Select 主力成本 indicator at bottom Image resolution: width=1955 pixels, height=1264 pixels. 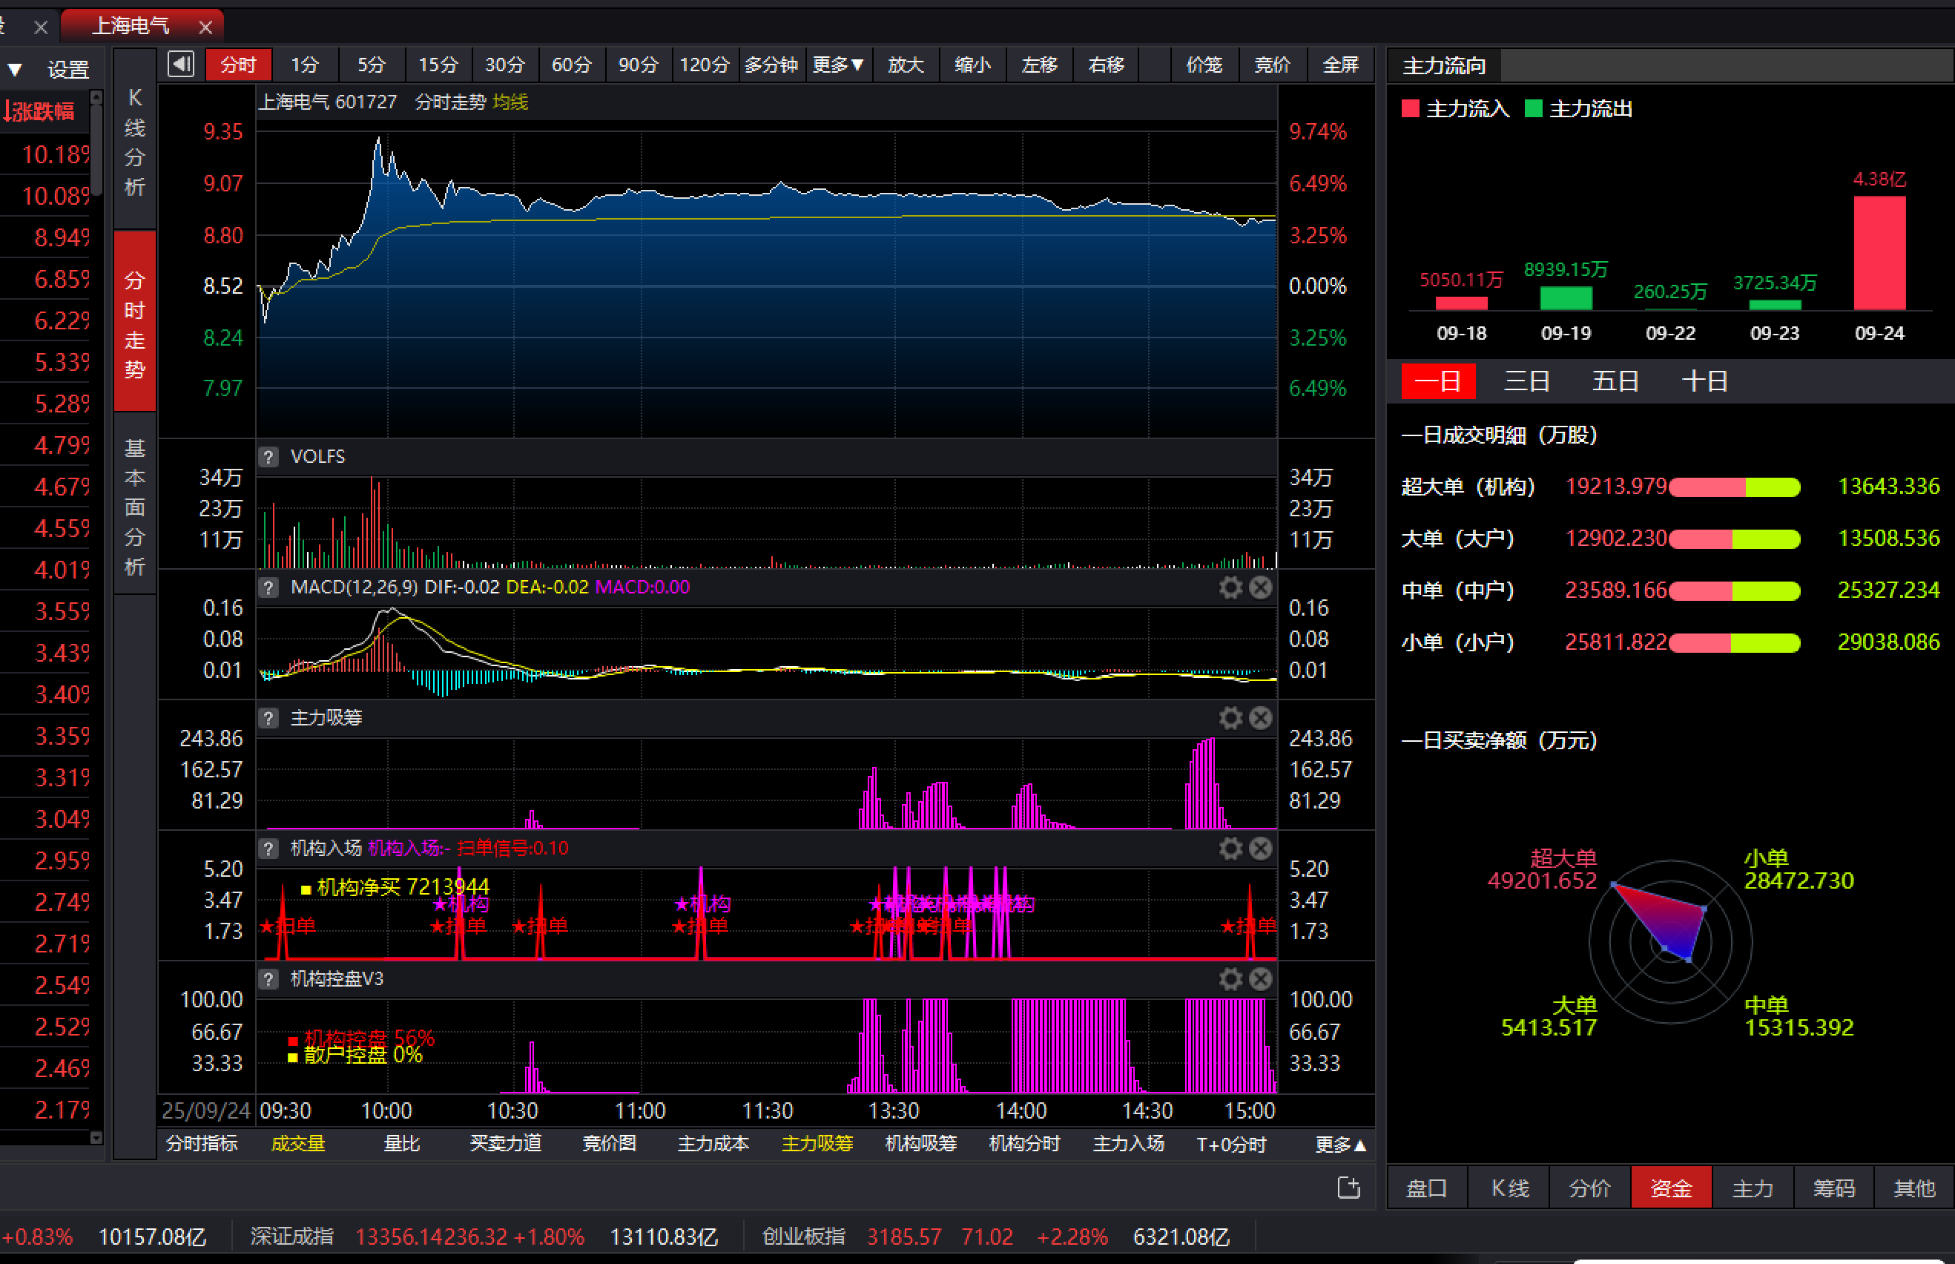(x=713, y=1144)
